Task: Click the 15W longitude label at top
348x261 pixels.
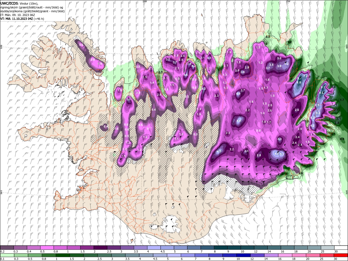Action: point(288,1)
